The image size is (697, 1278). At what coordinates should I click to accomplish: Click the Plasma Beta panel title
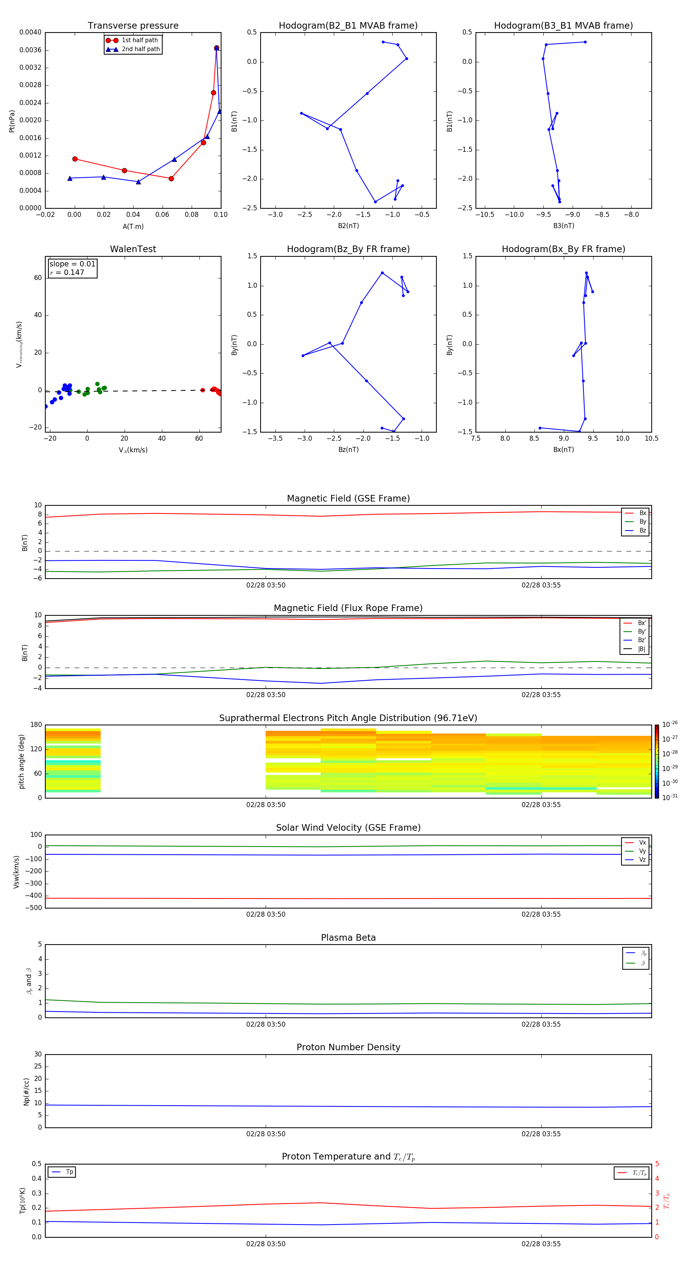click(348, 938)
